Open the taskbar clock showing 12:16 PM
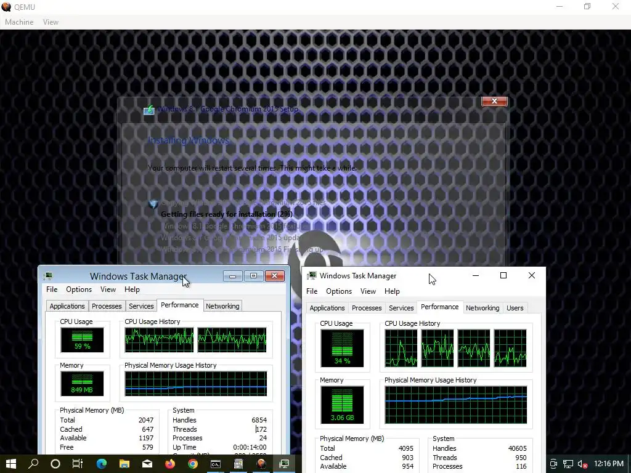 click(x=608, y=464)
